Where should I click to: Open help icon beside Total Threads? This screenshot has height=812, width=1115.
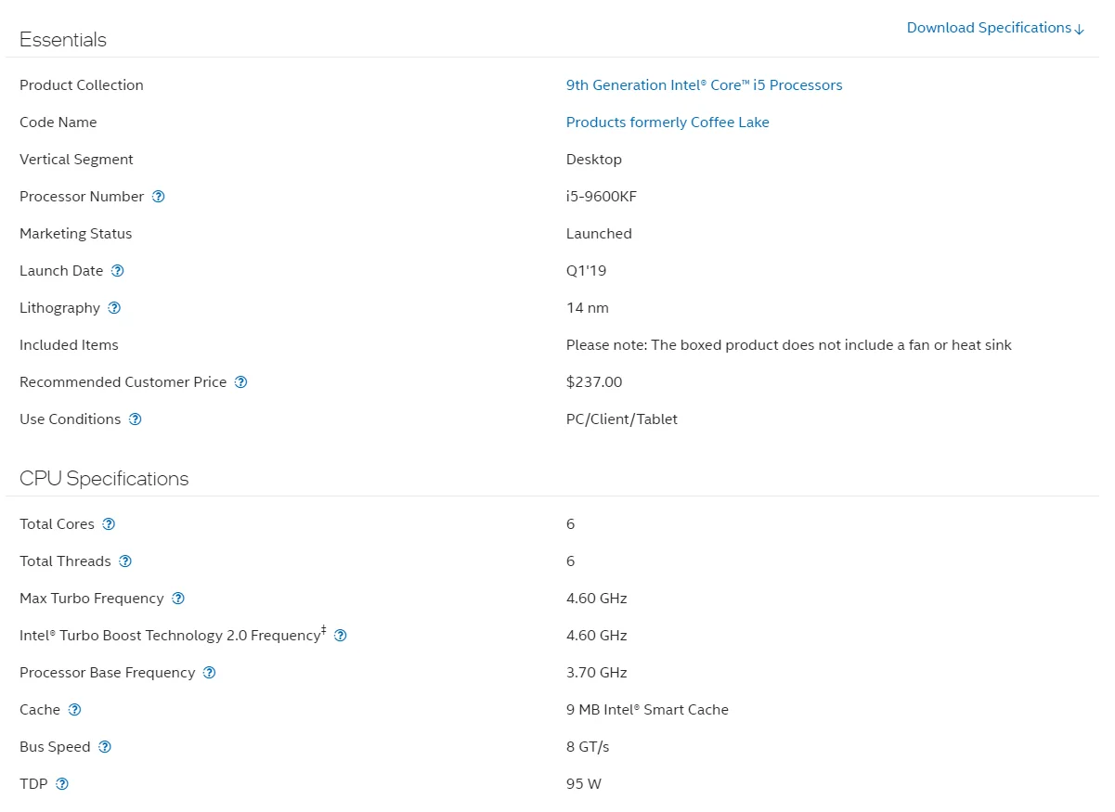coord(126,561)
